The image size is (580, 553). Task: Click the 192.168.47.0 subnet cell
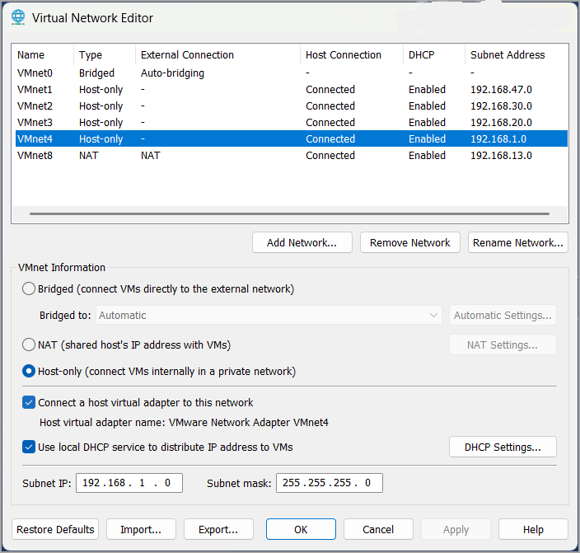[x=501, y=89]
